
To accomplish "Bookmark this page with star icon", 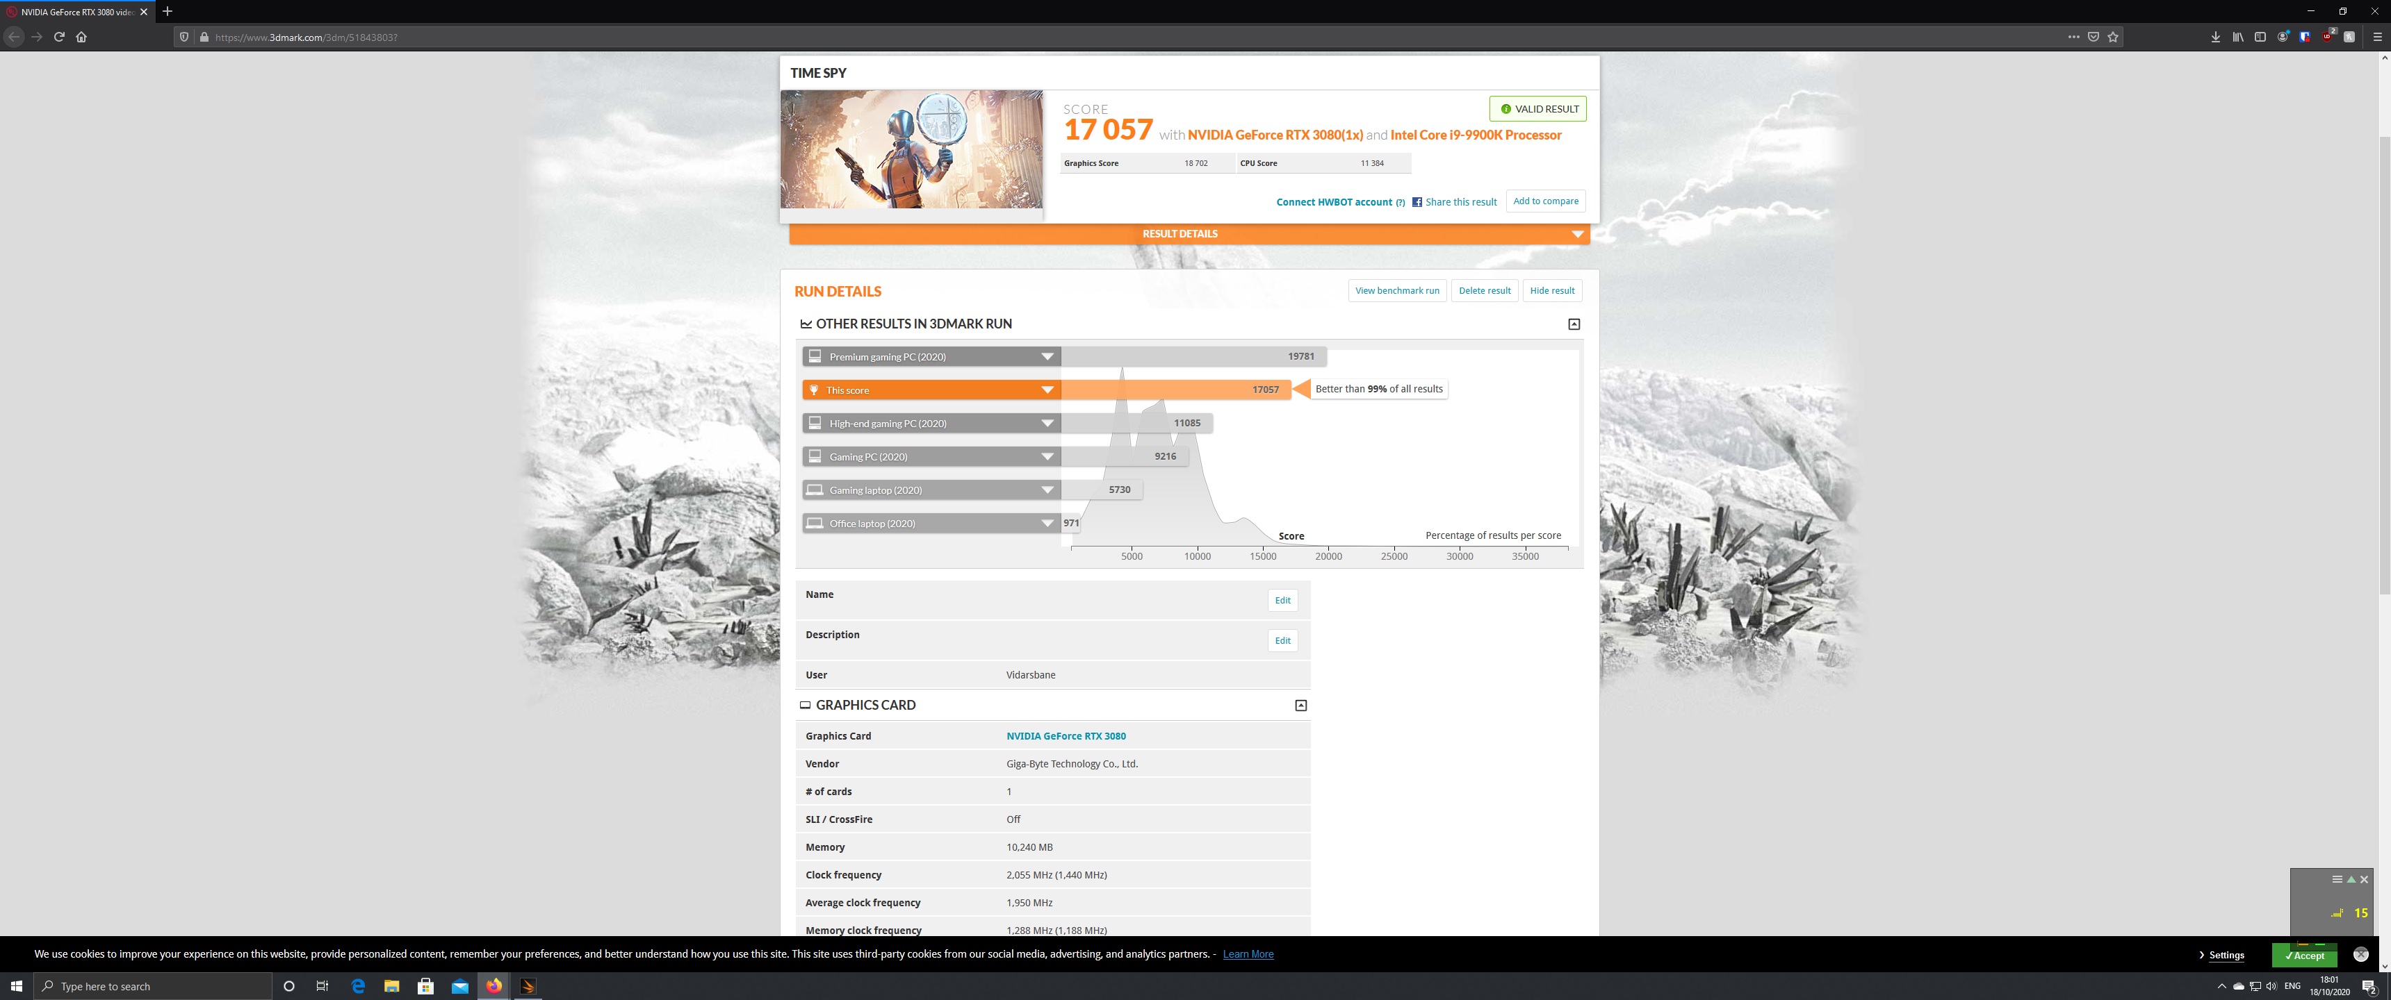I will 2114,37.
